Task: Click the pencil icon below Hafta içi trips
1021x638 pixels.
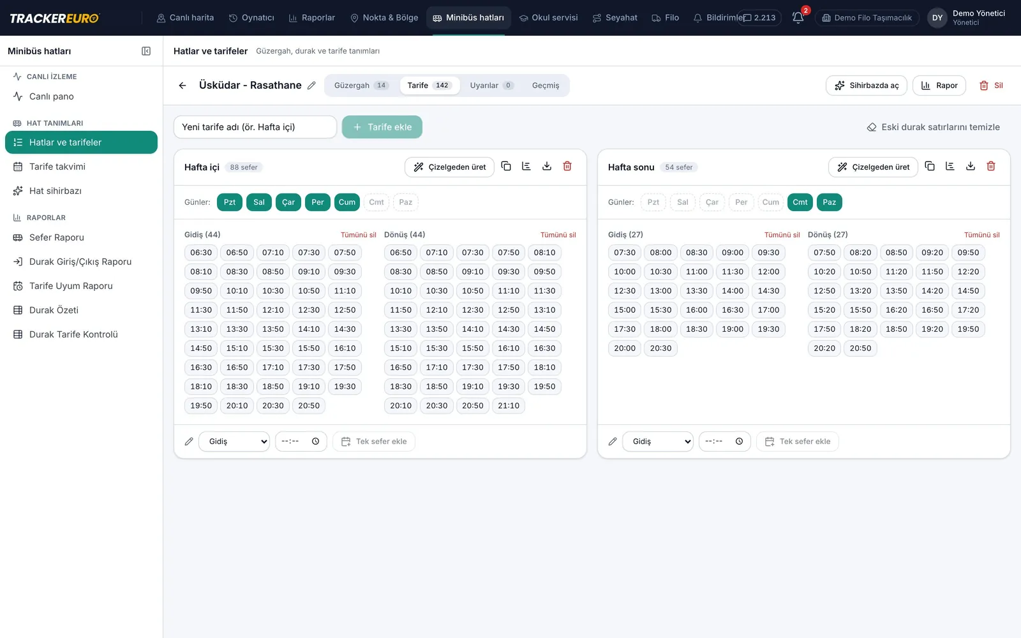Action: click(189, 441)
